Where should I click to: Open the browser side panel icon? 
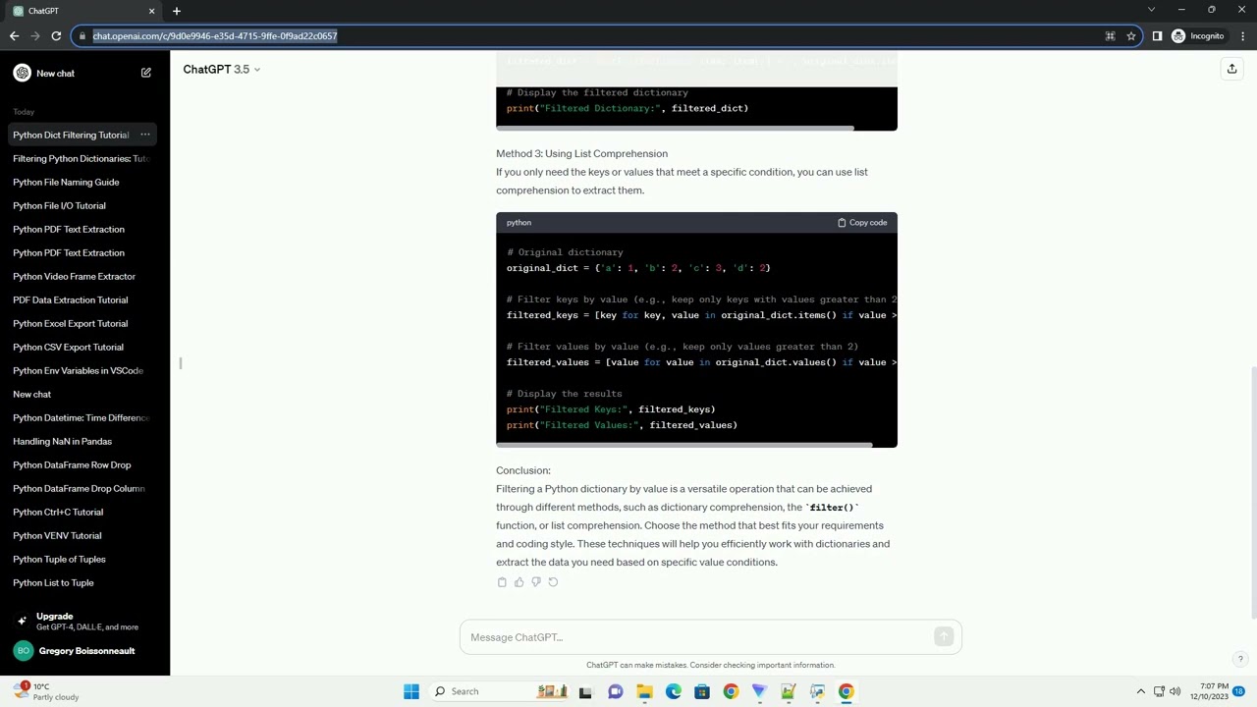pyautogui.click(x=1157, y=36)
